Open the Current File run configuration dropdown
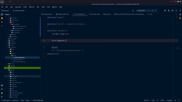 pos(141,10)
